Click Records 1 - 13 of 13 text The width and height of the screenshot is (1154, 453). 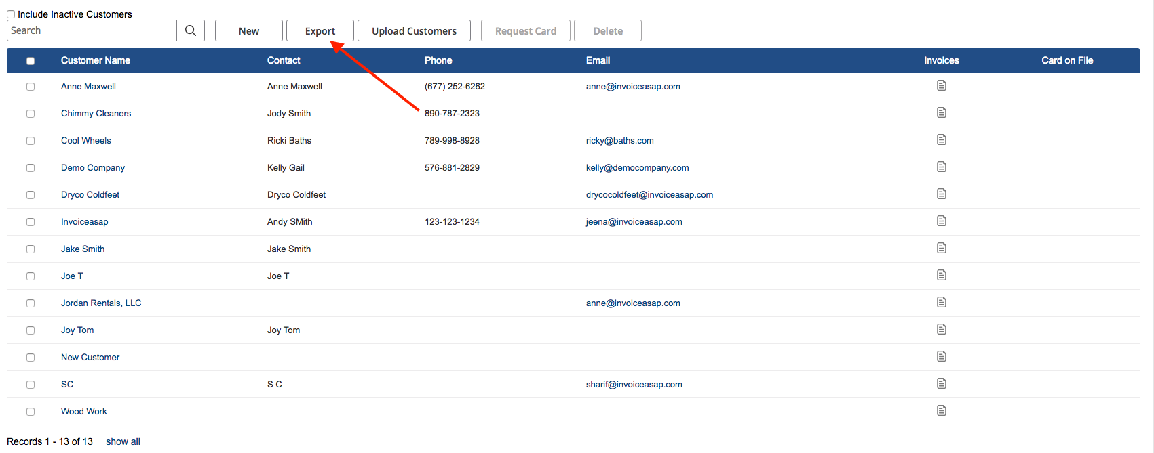point(50,441)
